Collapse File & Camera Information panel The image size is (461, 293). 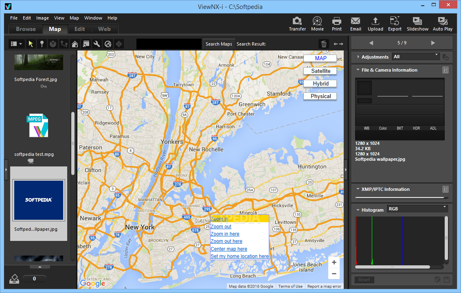358,70
